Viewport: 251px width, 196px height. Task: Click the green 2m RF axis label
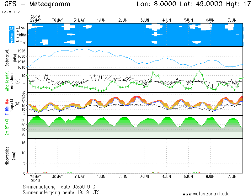[8, 127]
